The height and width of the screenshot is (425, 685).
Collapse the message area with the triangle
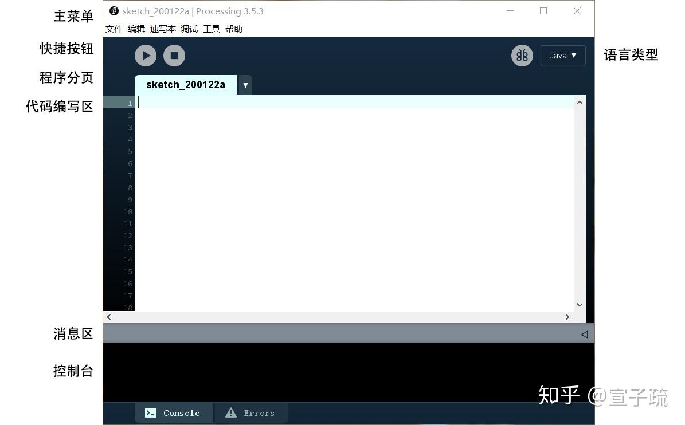click(584, 334)
